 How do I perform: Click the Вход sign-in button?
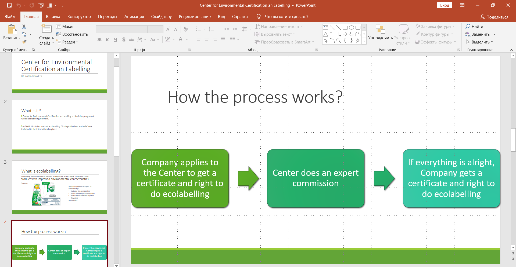tap(445, 5)
